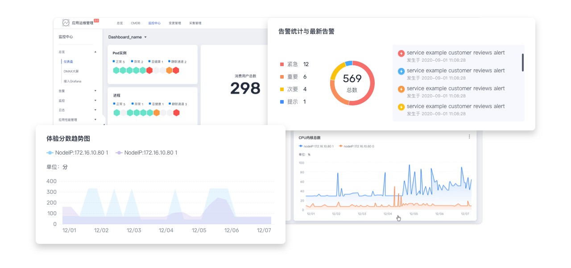
Task: Open the three-dot menu on the CPU内核总数 chart
Action: click(469, 137)
